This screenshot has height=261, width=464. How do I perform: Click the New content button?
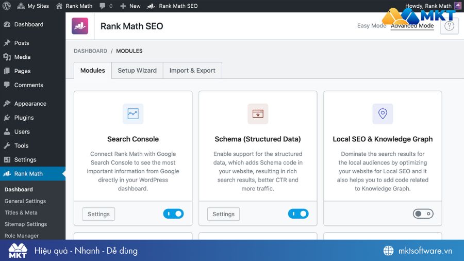click(x=130, y=6)
